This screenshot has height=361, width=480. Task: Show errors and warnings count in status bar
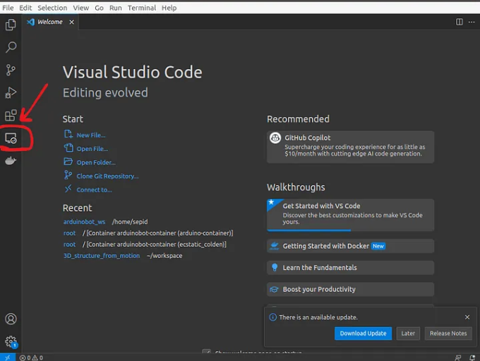(x=31, y=357)
